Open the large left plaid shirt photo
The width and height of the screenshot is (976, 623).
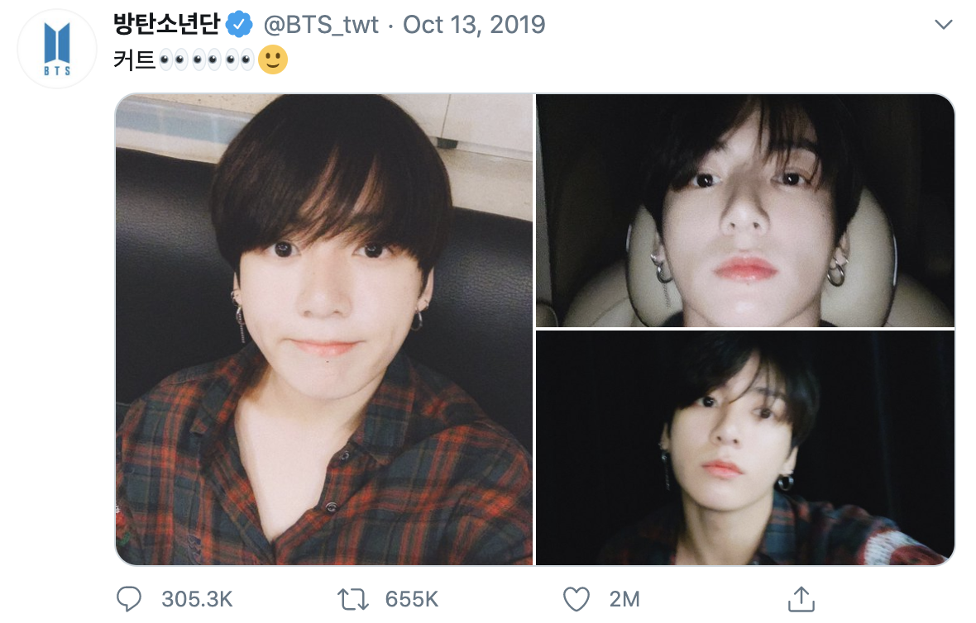point(323,329)
